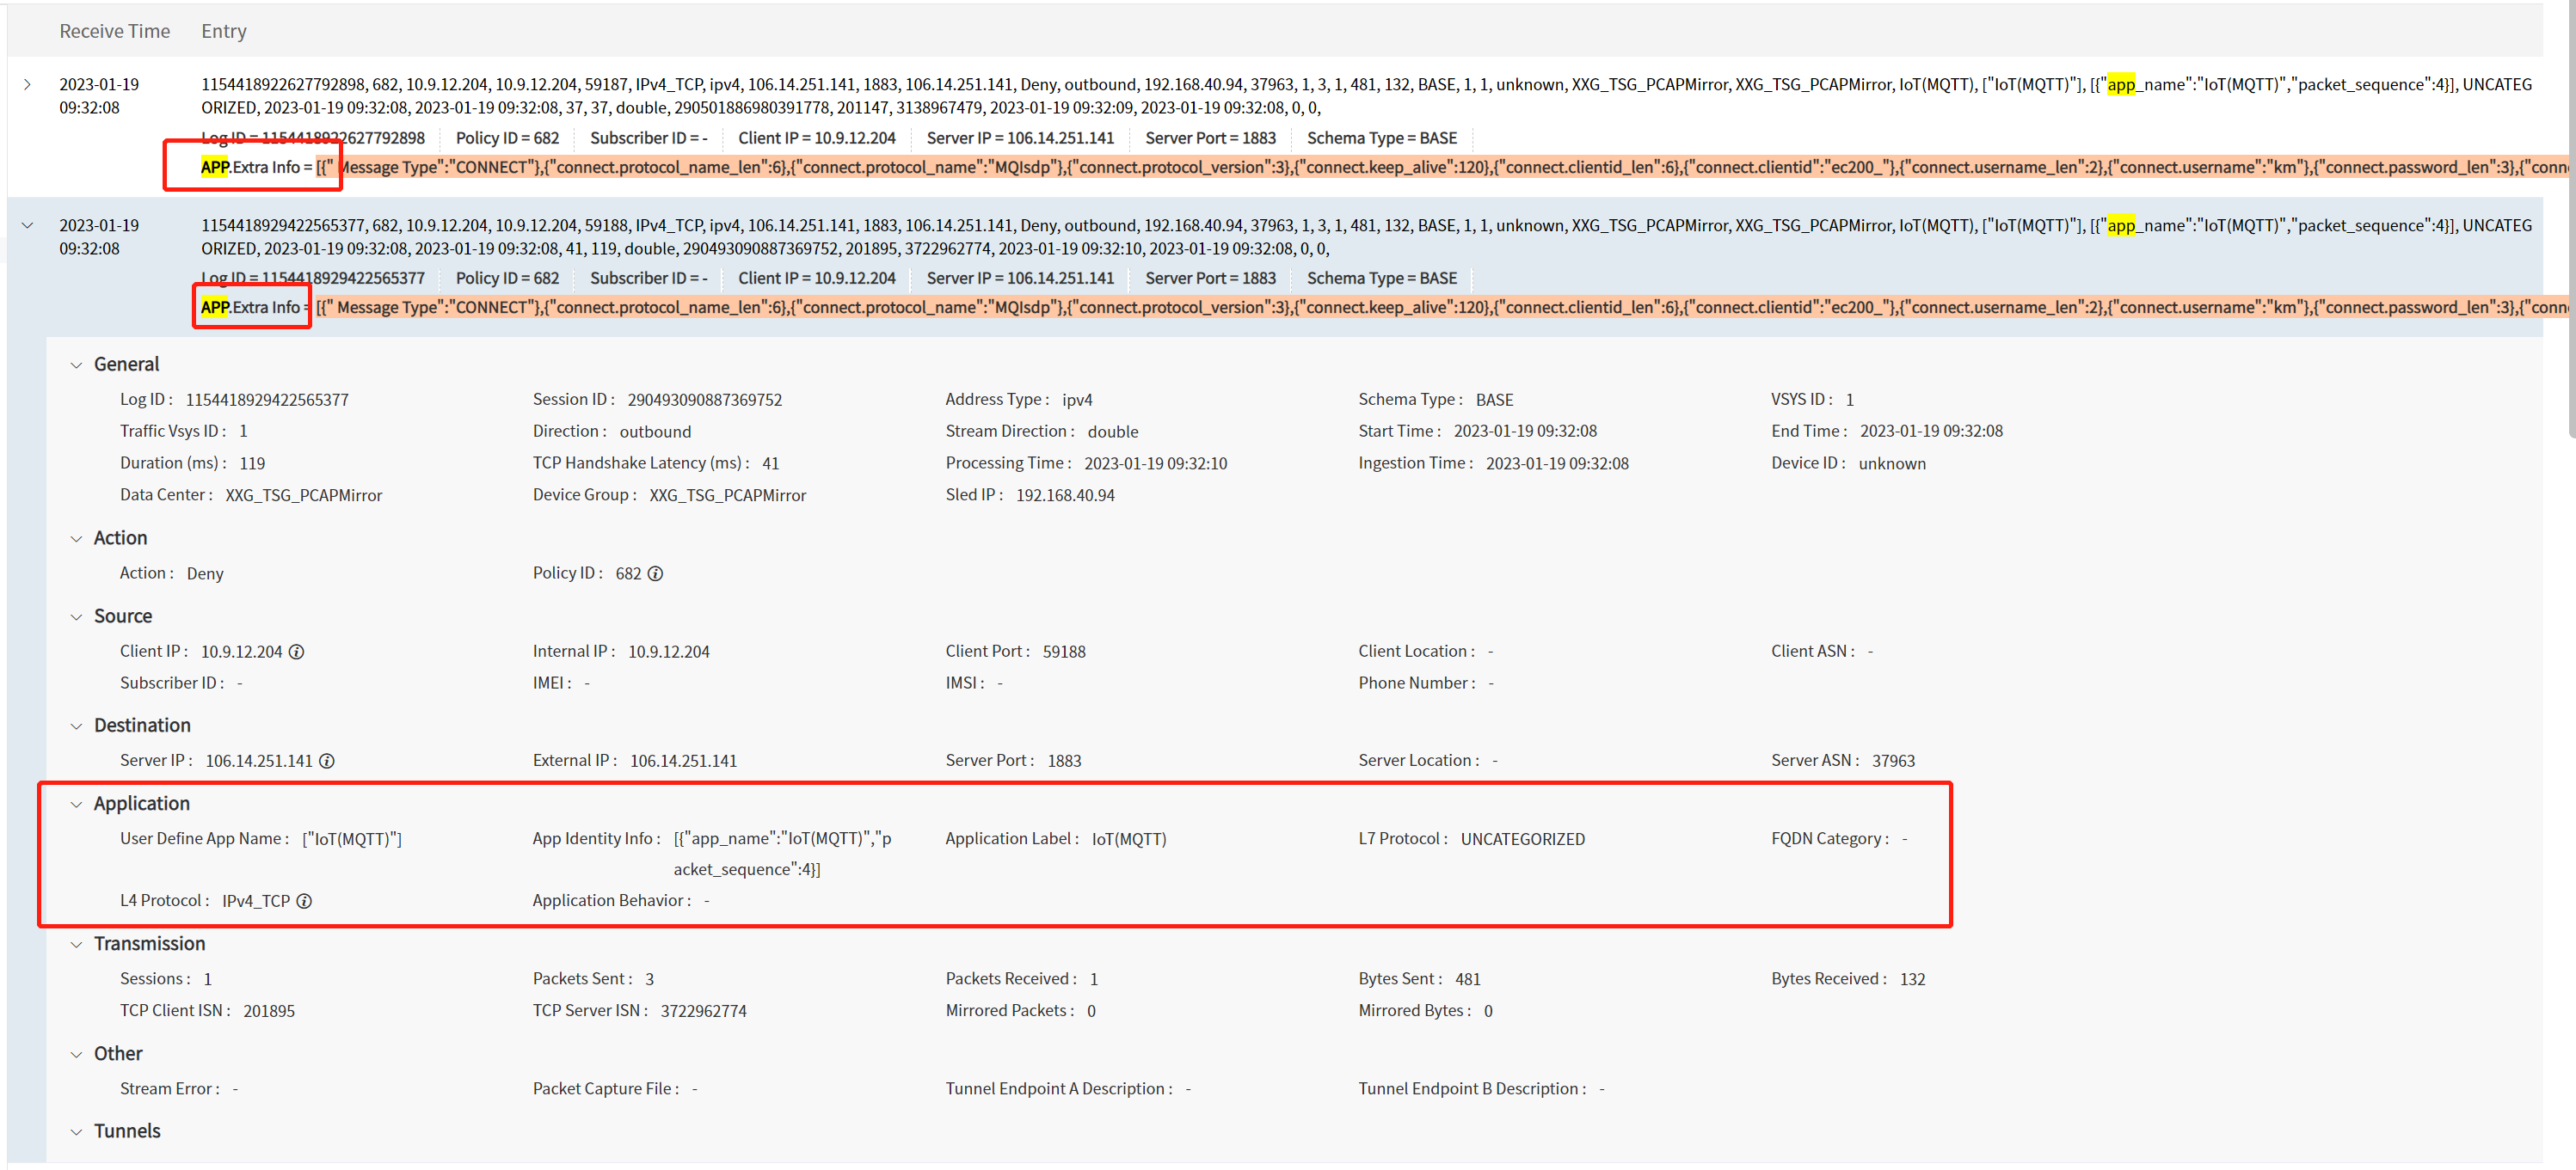Collapse the General section
Screen dimensions: 2576x1170
point(76,365)
